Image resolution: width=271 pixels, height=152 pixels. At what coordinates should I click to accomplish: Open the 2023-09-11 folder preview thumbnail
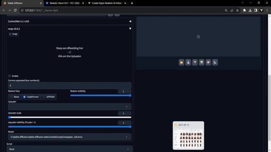(188, 136)
